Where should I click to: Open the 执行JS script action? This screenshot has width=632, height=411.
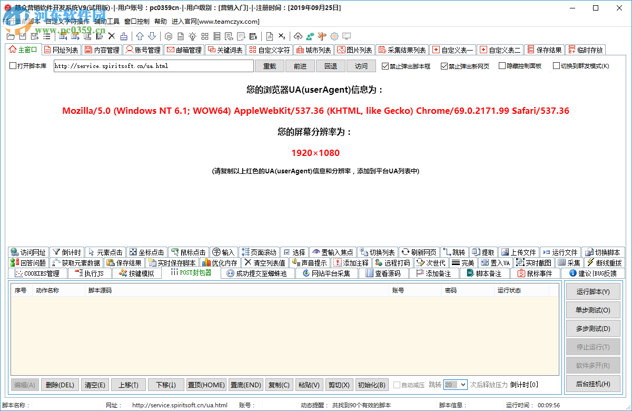(x=90, y=273)
